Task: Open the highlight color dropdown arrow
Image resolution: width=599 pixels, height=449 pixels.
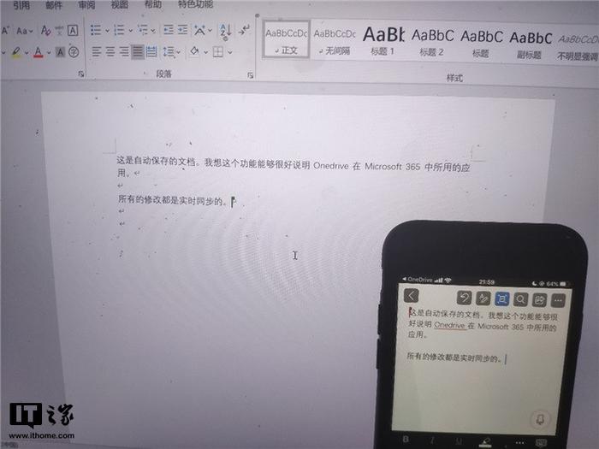Action: [27, 52]
